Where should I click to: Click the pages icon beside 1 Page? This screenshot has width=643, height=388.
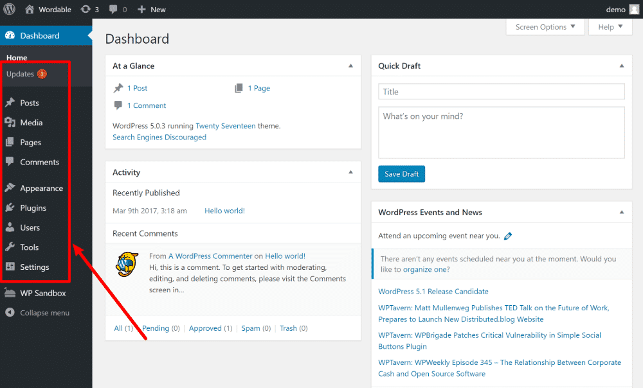pyautogui.click(x=239, y=87)
